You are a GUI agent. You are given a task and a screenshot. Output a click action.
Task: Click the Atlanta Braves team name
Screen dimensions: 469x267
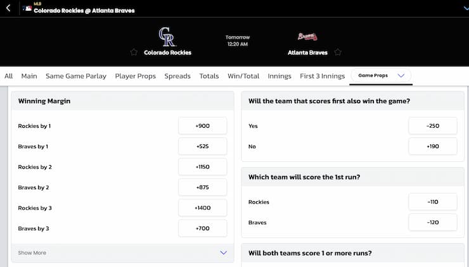pyautogui.click(x=307, y=53)
